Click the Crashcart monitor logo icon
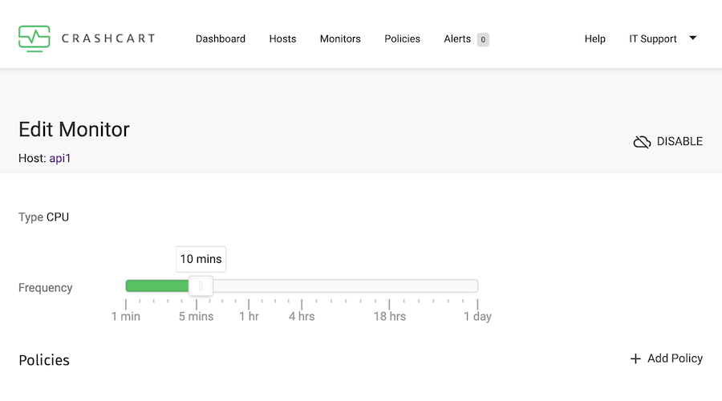 (34, 38)
